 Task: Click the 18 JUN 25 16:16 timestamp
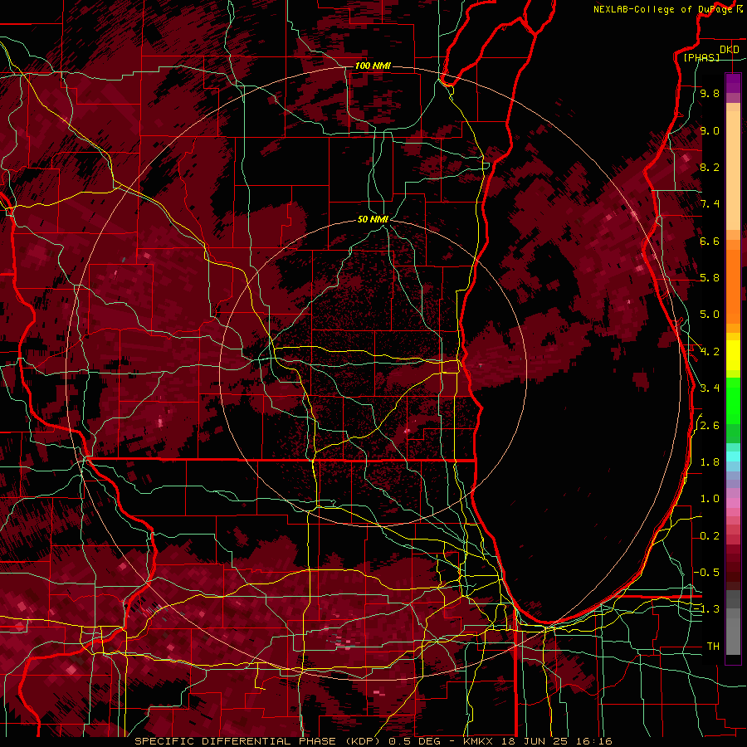coord(557,741)
